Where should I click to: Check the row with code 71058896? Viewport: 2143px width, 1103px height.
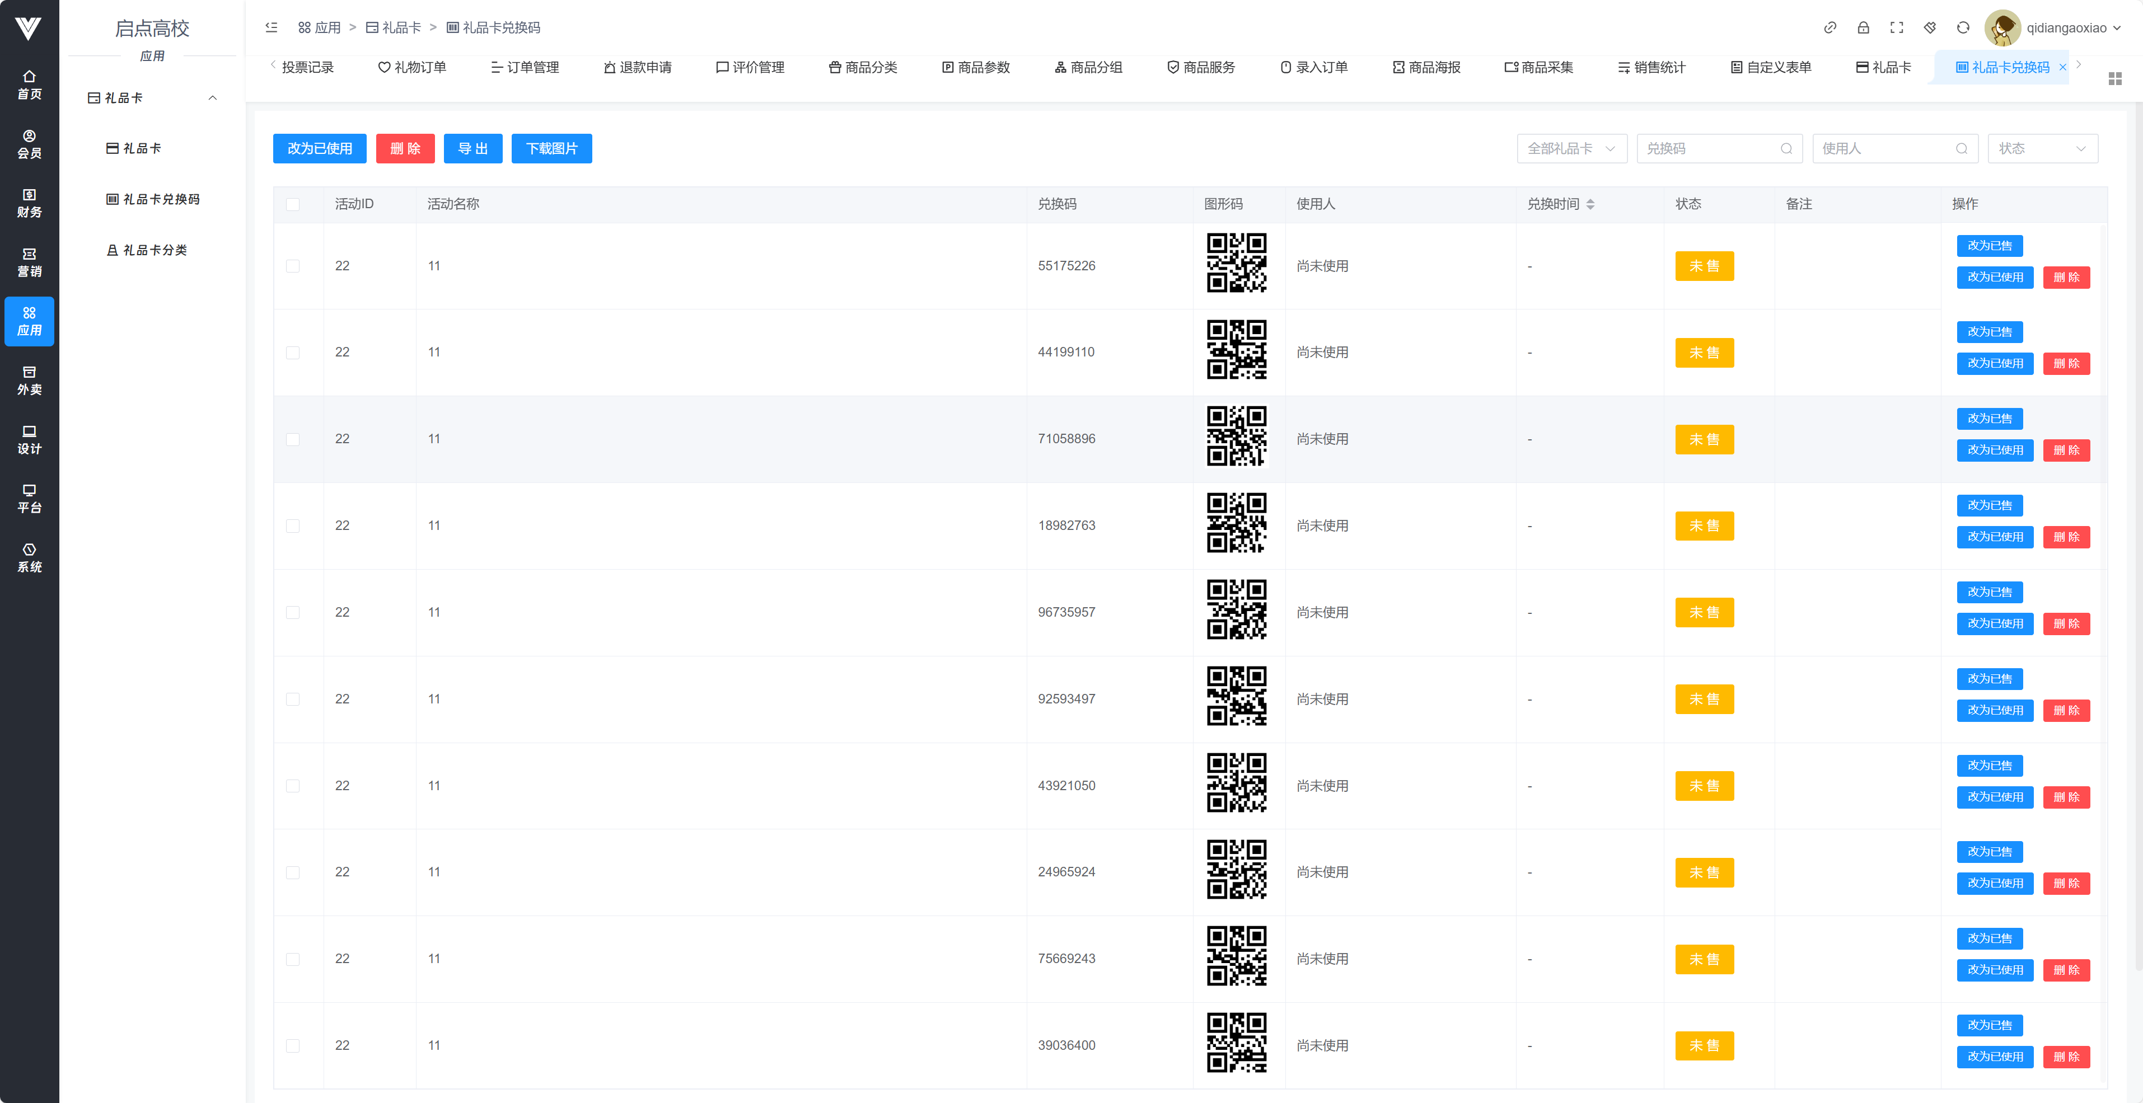293,439
